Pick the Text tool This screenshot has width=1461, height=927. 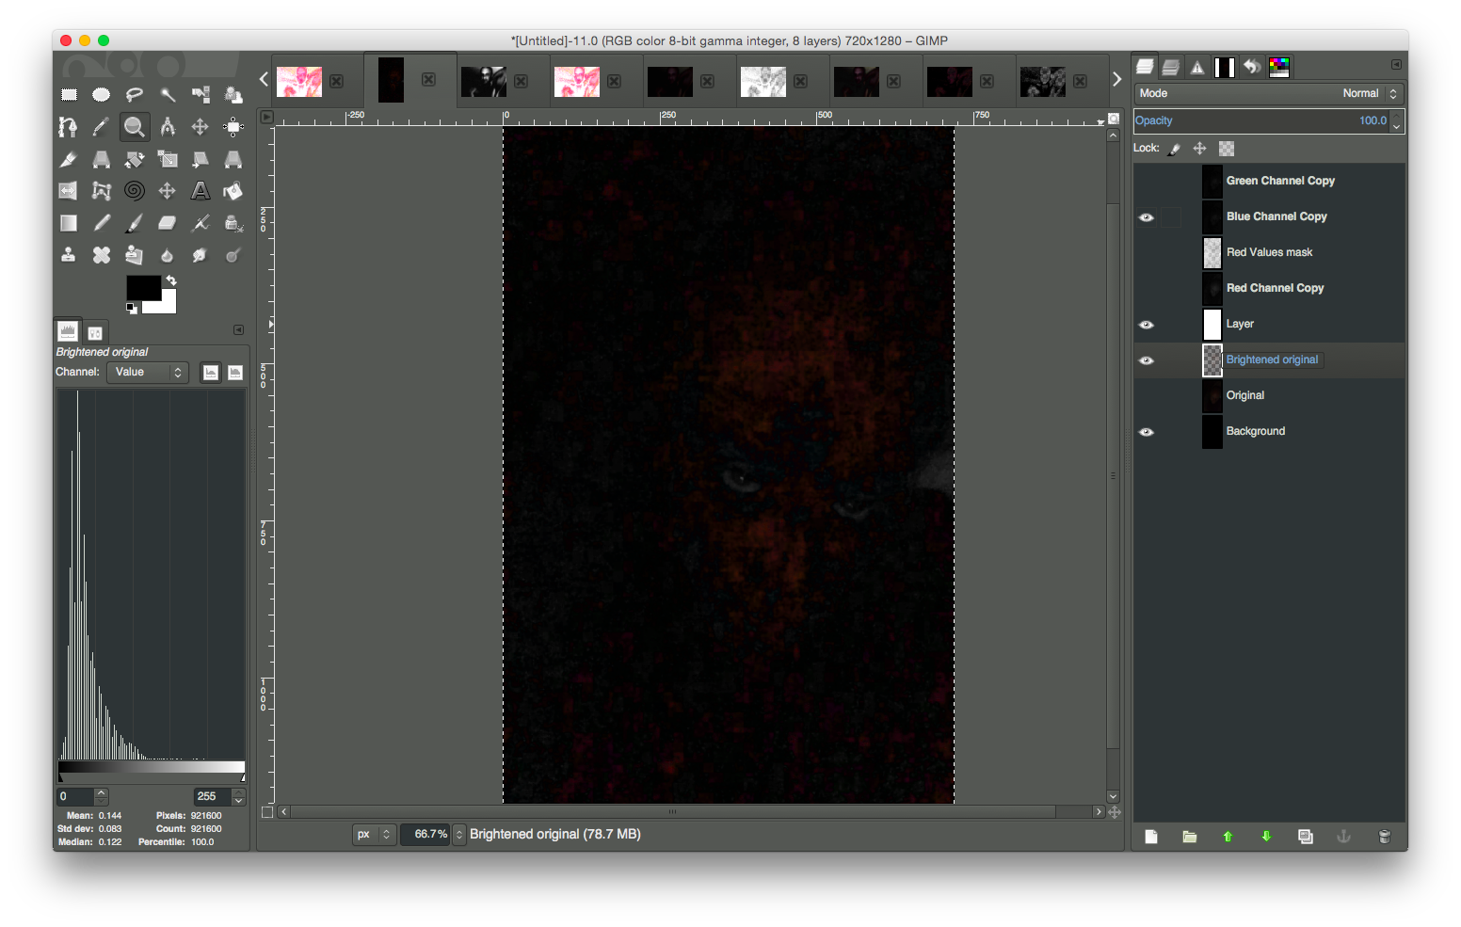pyautogui.click(x=201, y=191)
